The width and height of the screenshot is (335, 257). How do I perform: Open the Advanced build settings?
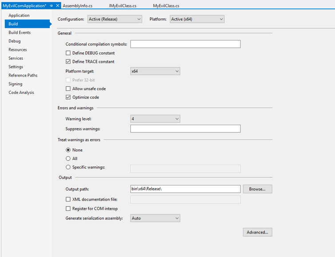pos(257,232)
